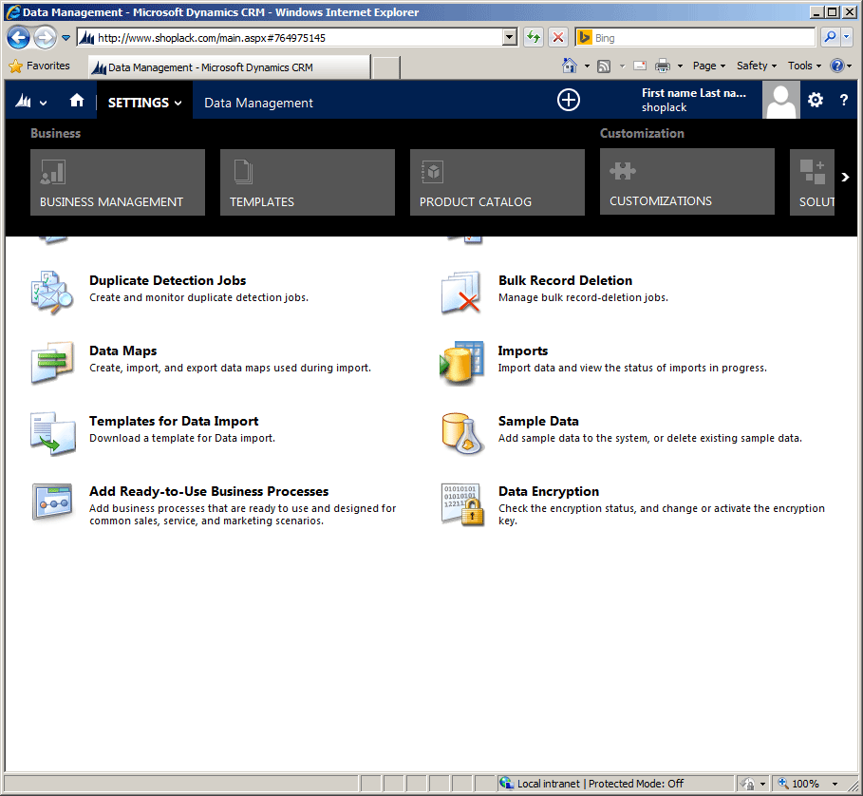Screen dimensions: 863x796
Task: Open the Bulk Record Deletion link
Action: (565, 281)
